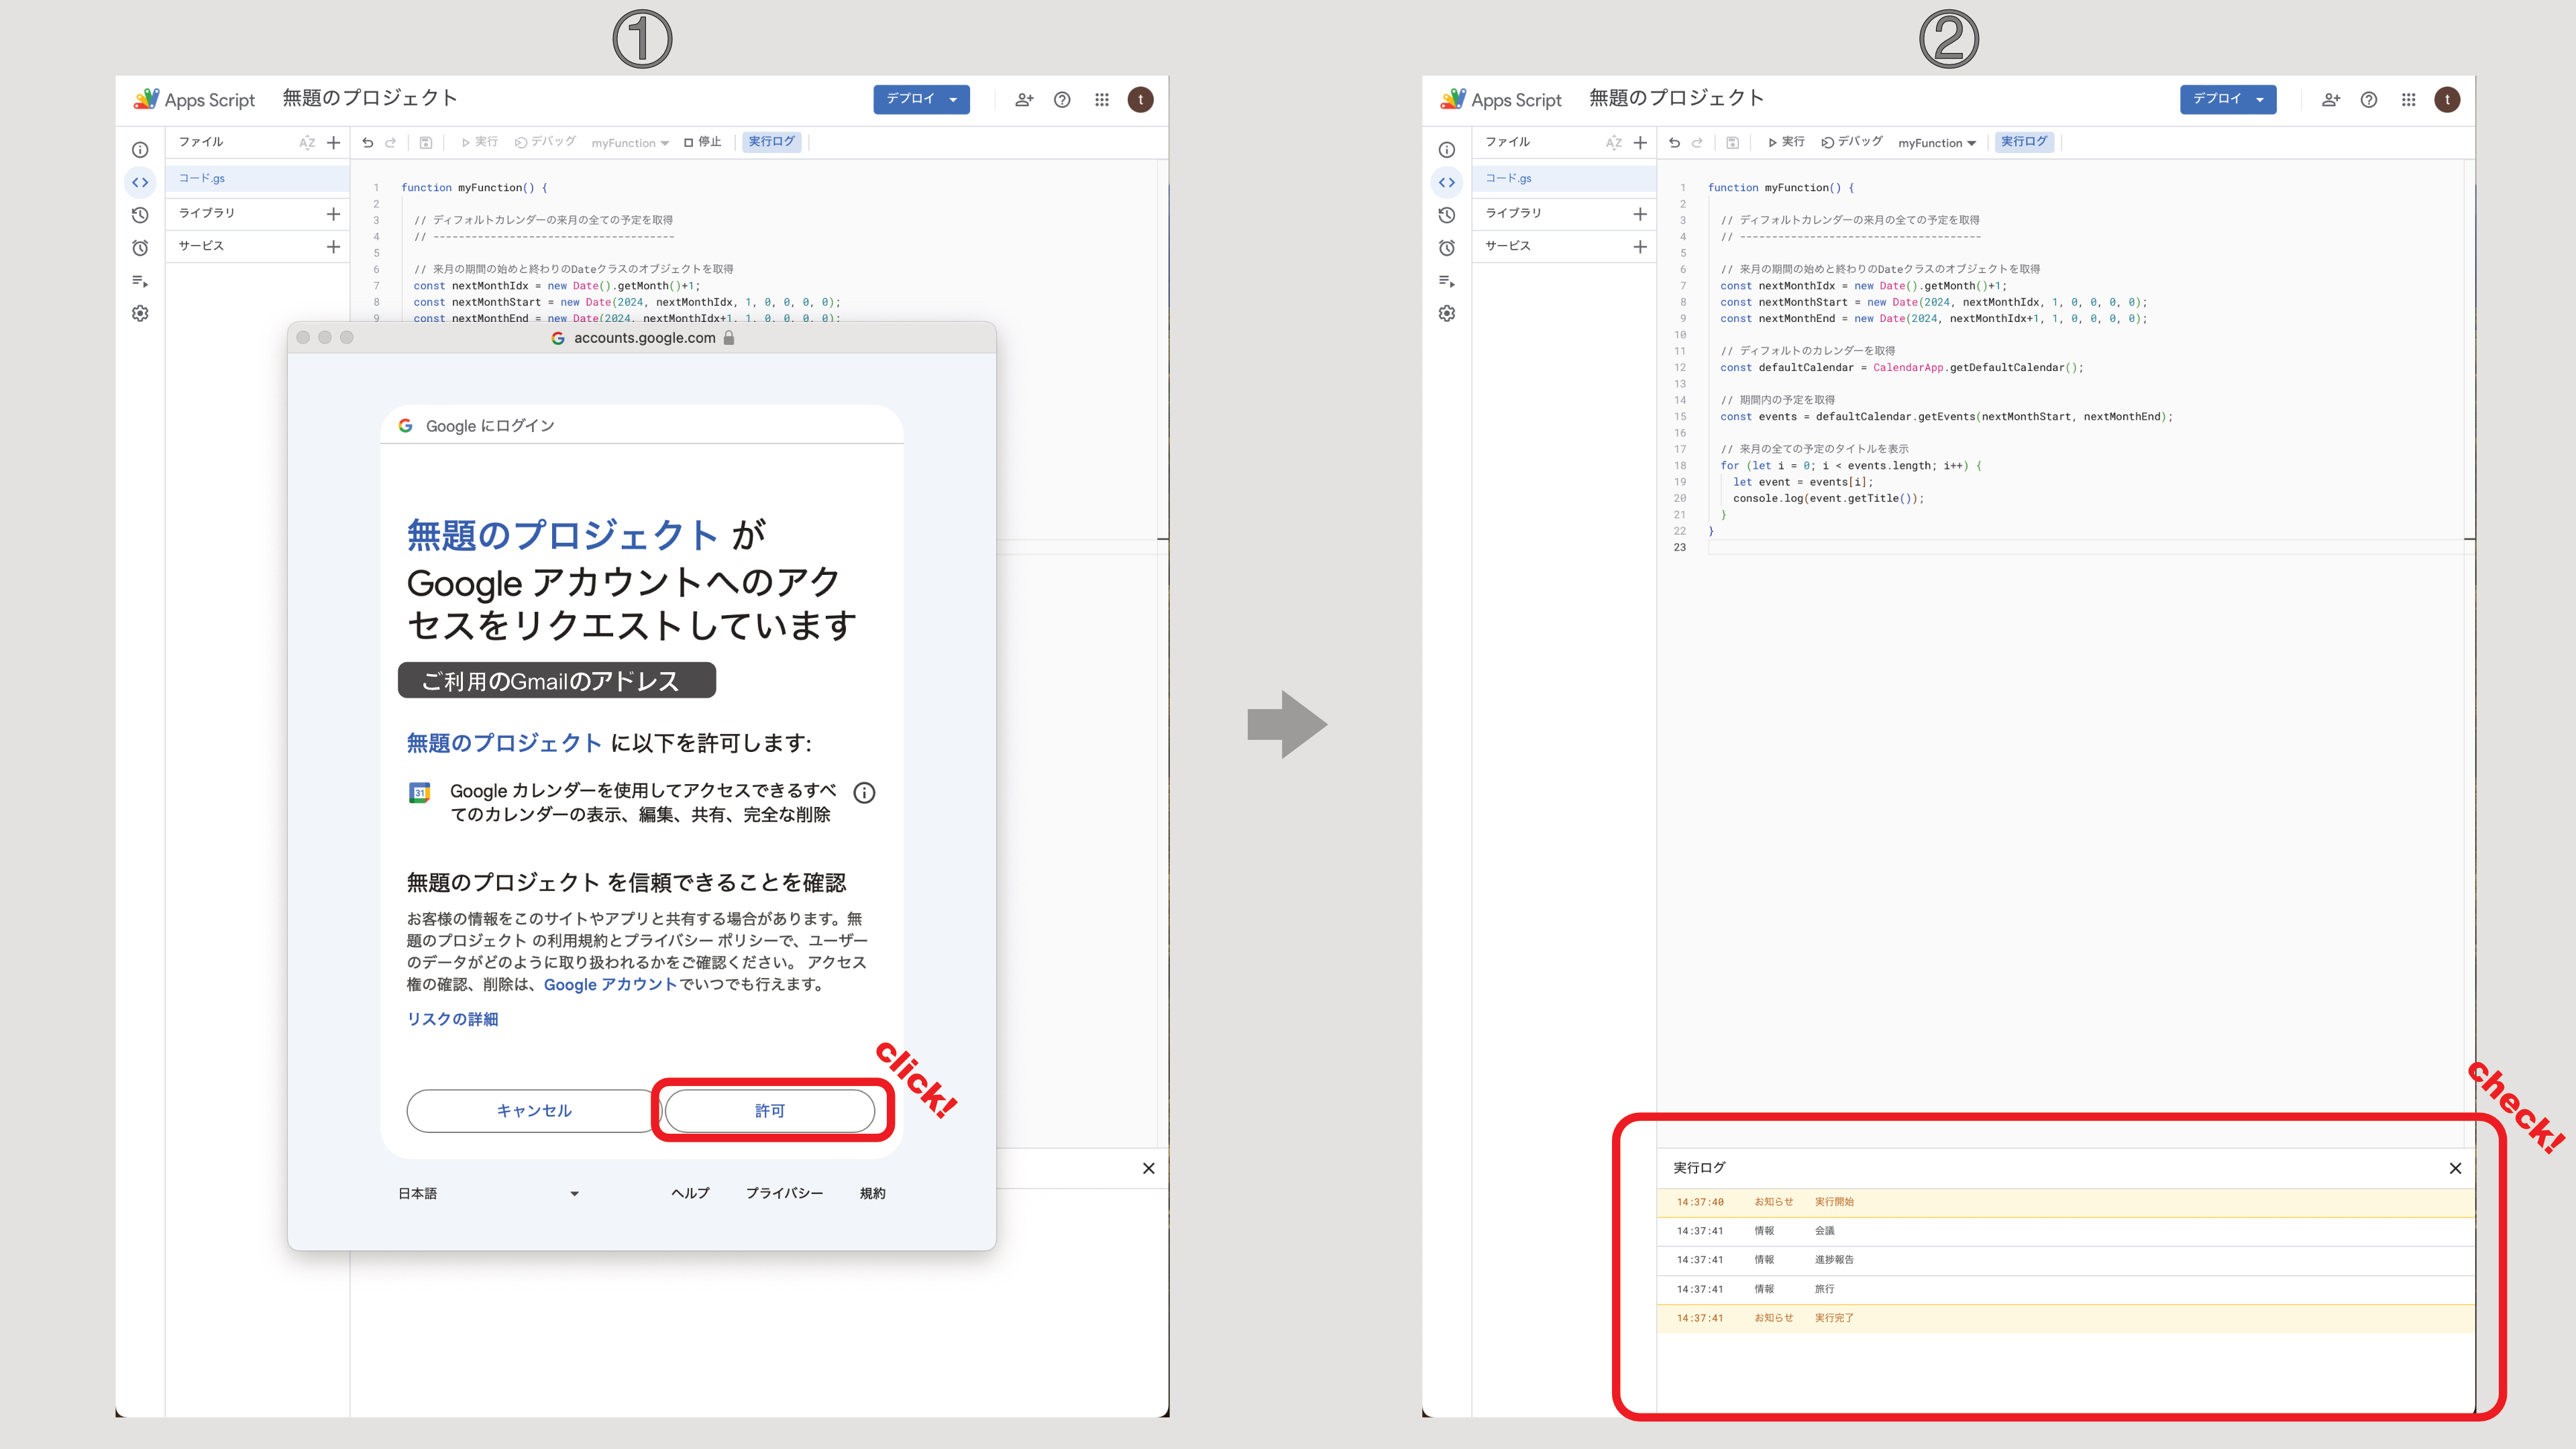Add a file with the ファイル plus icon in window ②
The width and height of the screenshot is (2576, 1449).
1640,142
